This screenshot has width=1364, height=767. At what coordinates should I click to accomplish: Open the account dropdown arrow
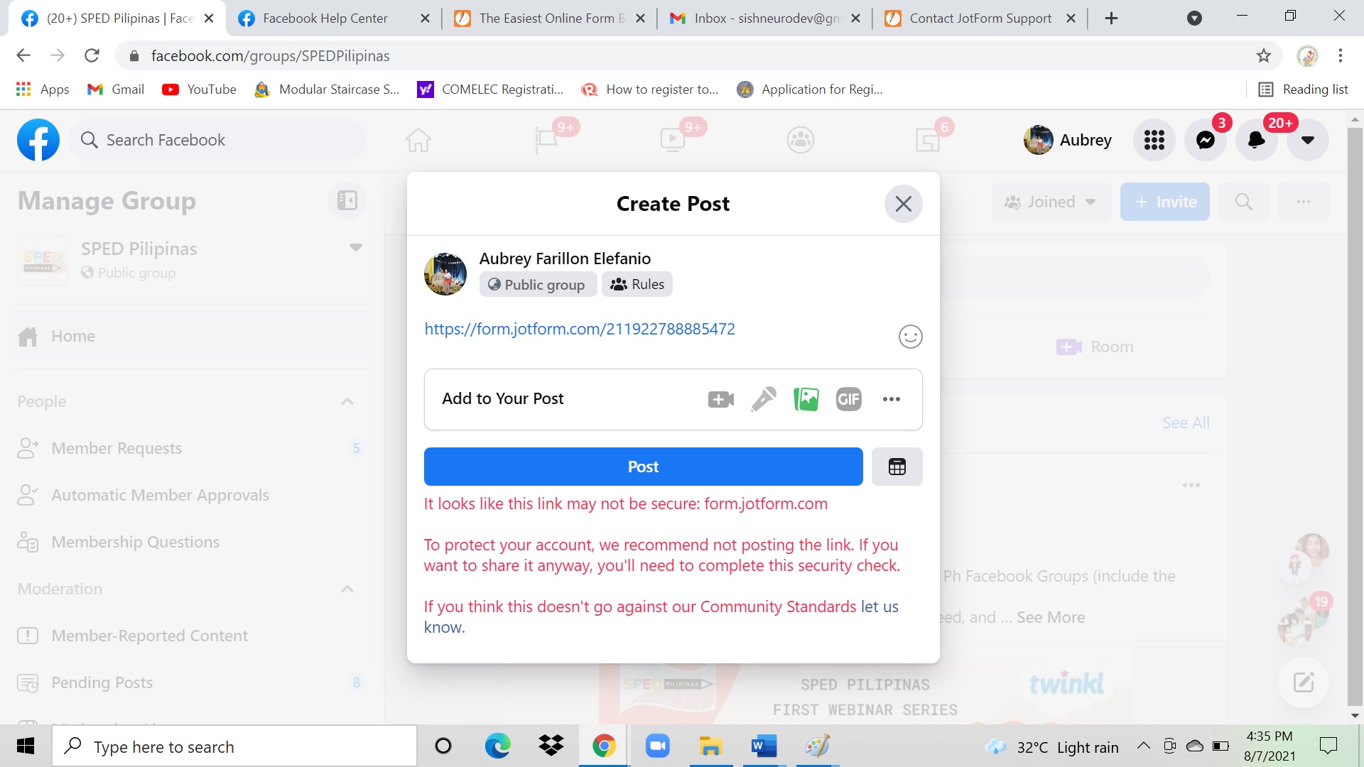click(1307, 140)
